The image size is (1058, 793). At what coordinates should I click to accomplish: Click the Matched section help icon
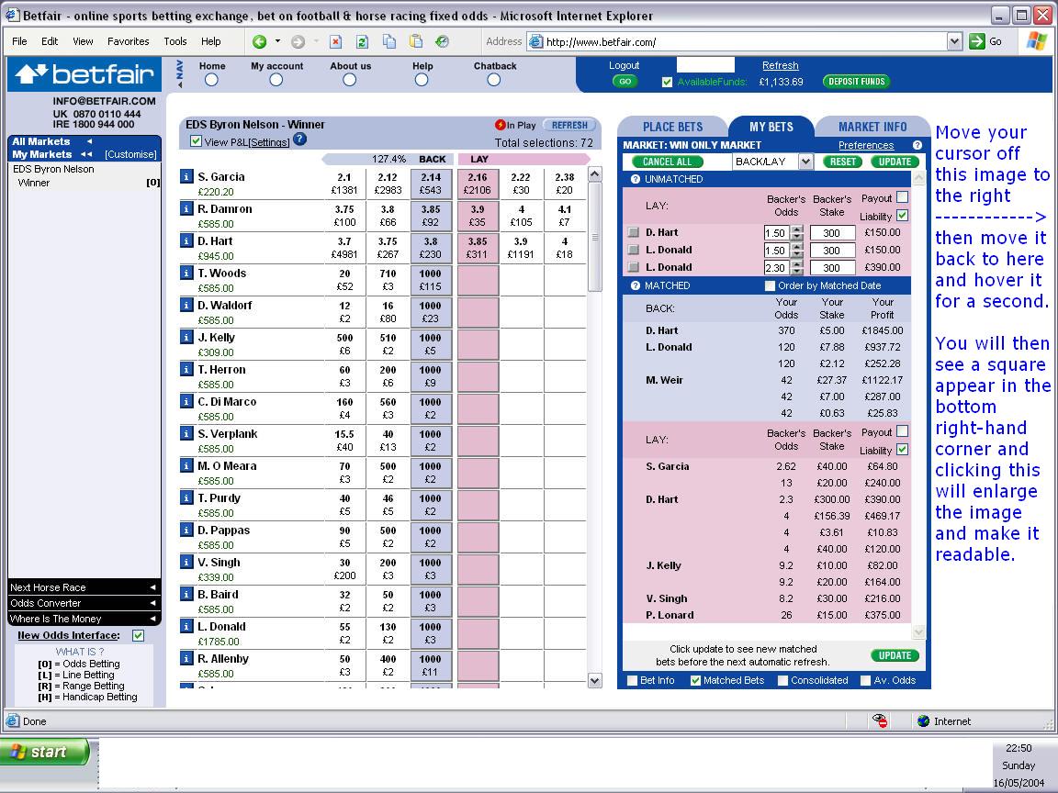636,285
